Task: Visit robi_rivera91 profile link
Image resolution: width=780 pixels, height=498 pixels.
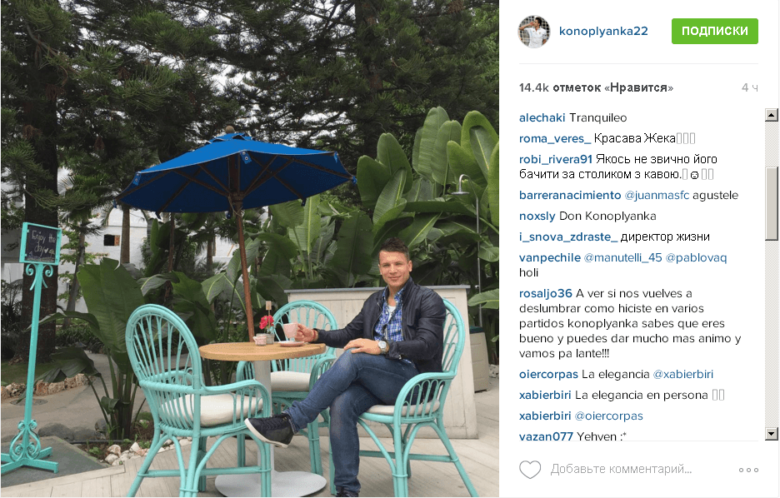Action: tap(556, 160)
